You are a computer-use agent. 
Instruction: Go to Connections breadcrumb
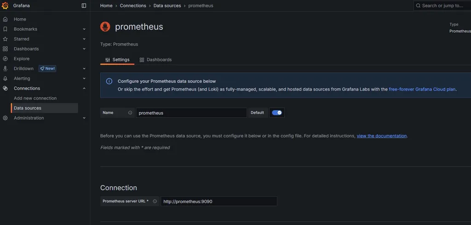point(133,6)
